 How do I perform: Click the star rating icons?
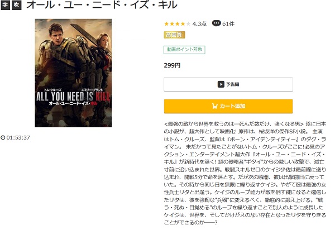177,23
